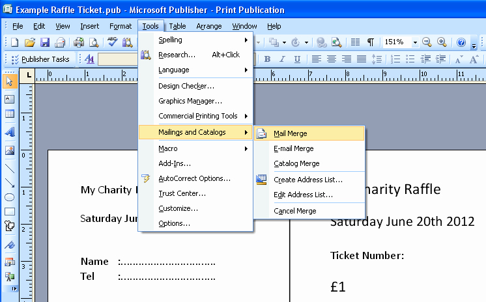Click the font name input box
Viewport: 486px width, 302px height.
[118, 59]
